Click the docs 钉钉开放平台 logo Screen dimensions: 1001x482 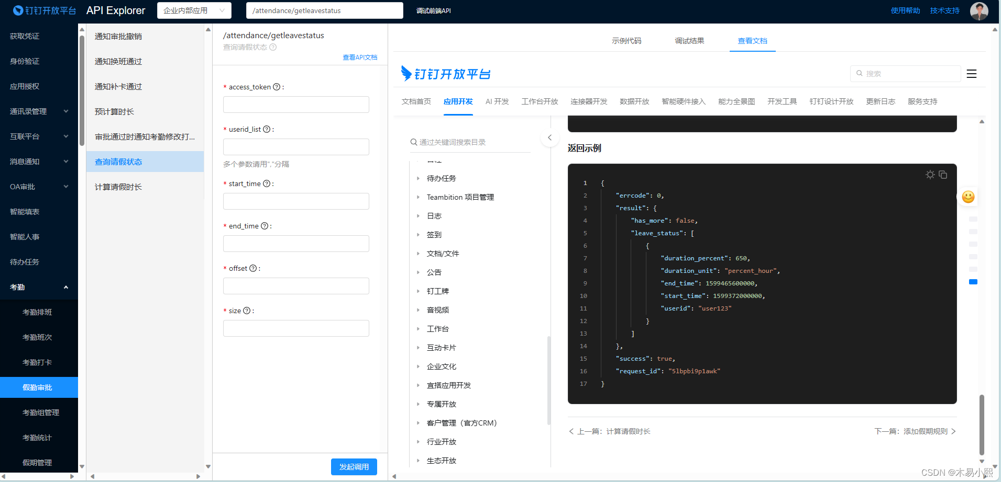click(446, 74)
